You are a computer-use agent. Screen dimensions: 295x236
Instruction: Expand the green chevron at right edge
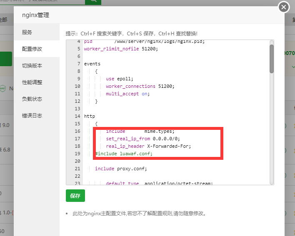tap(293, 67)
